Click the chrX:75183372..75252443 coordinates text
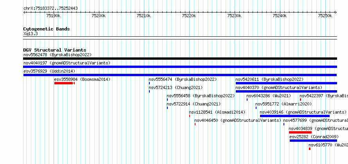Viewport: 348px width, 164px height. click(x=50, y=9)
